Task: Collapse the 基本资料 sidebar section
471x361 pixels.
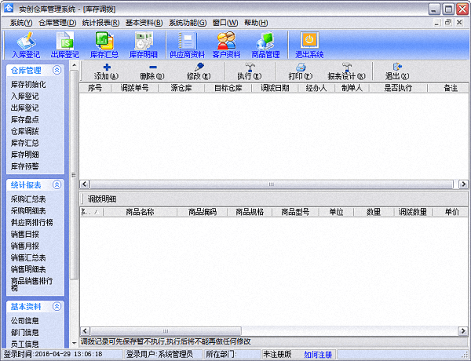Action: point(58,306)
